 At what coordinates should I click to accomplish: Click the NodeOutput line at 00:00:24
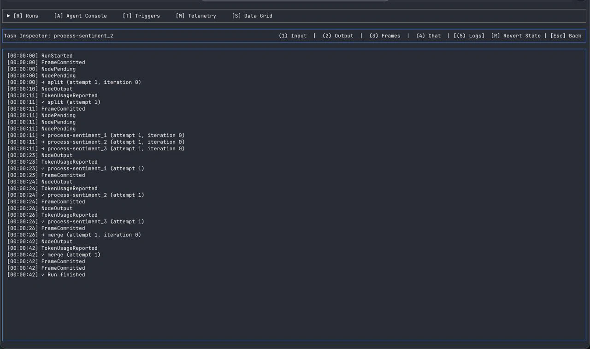40,182
